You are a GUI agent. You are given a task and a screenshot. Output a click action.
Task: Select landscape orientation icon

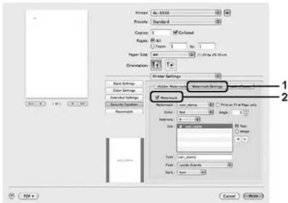tap(170, 65)
